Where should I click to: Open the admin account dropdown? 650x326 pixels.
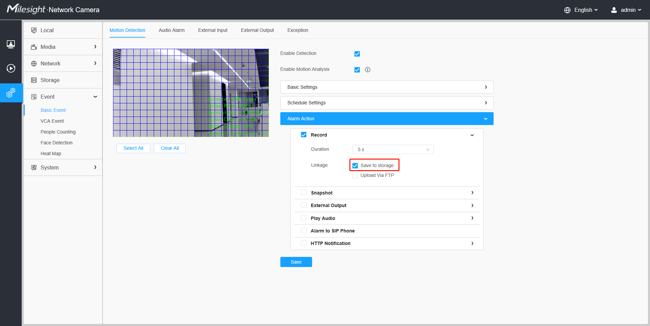(x=631, y=10)
